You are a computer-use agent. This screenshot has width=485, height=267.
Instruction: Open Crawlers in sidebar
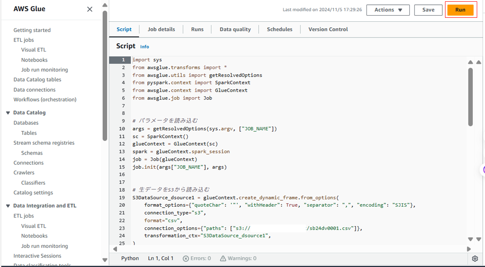pos(24,173)
